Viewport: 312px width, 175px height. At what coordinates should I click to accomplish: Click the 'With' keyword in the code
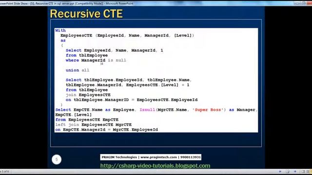click(60, 30)
